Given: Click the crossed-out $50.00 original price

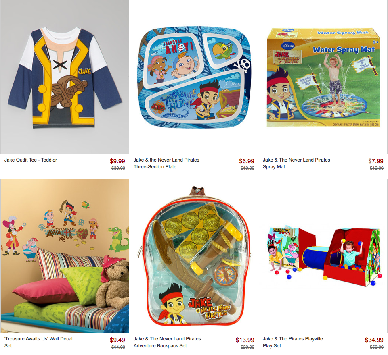Looking at the screenshot, I should click(x=377, y=347).
